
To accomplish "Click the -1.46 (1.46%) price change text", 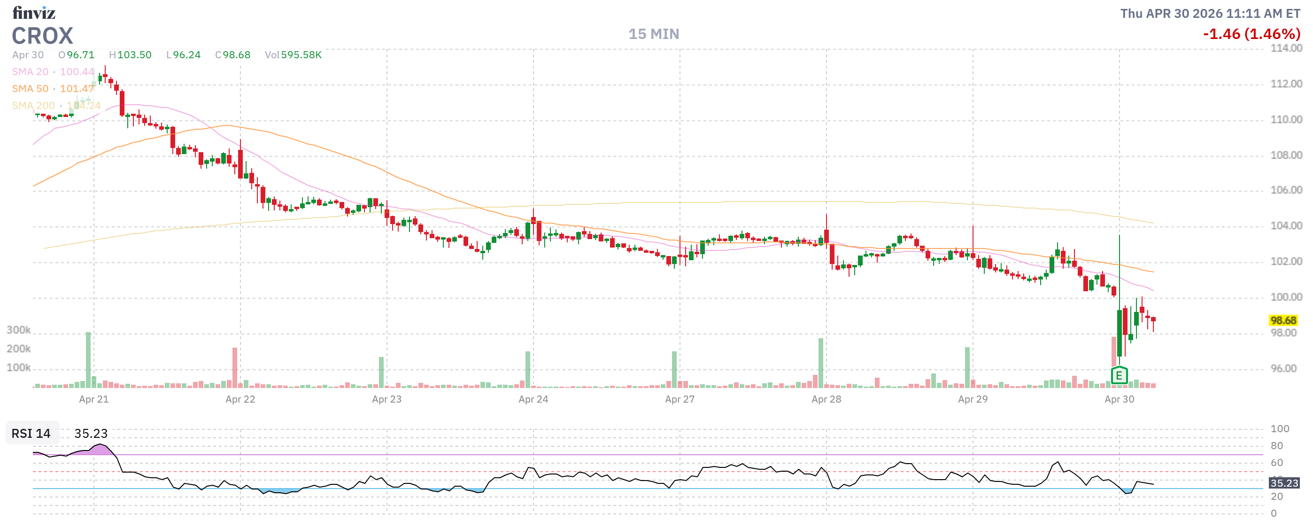I will pos(1251,34).
